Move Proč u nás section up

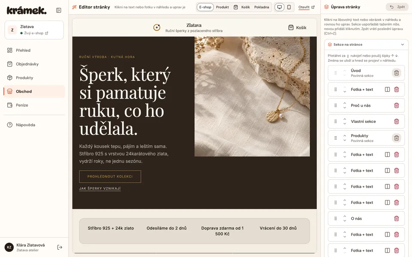345,103
